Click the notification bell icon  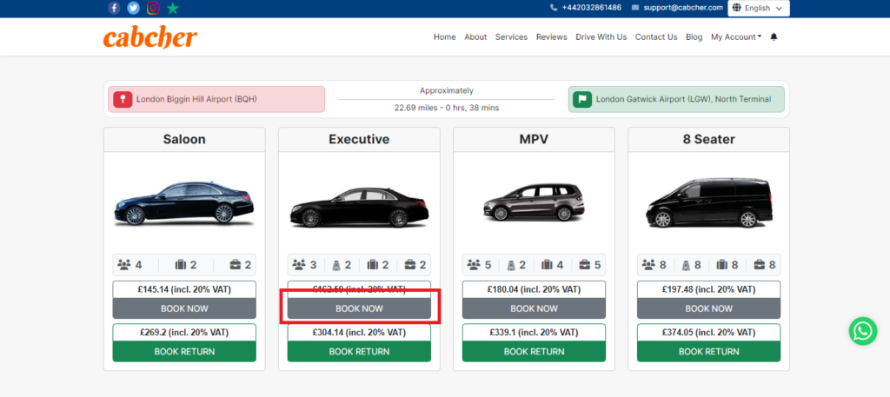click(x=774, y=36)
